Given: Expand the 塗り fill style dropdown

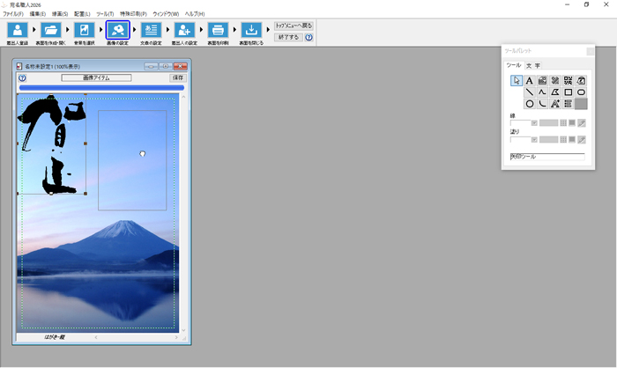Looking at the screenshot, I should (534, 139).
